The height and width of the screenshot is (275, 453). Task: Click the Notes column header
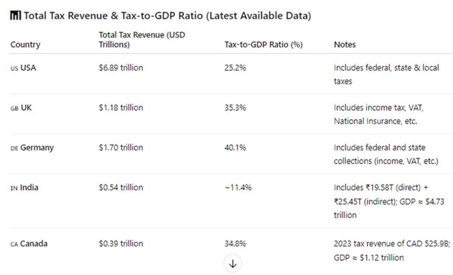[x=345, y=44]
